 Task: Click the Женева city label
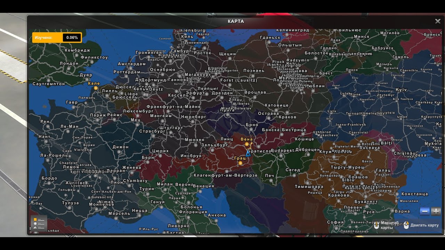(x=132, y=167)
